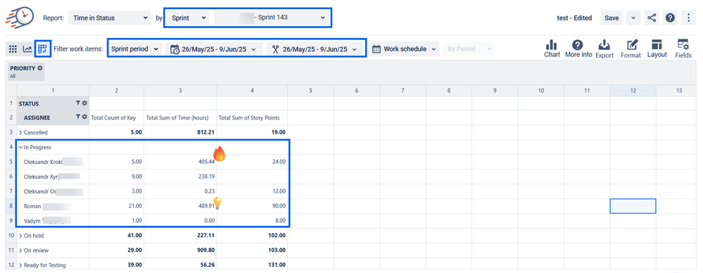
Task: Select the Total Sum of Story Points header
Action: pos(252,118)
